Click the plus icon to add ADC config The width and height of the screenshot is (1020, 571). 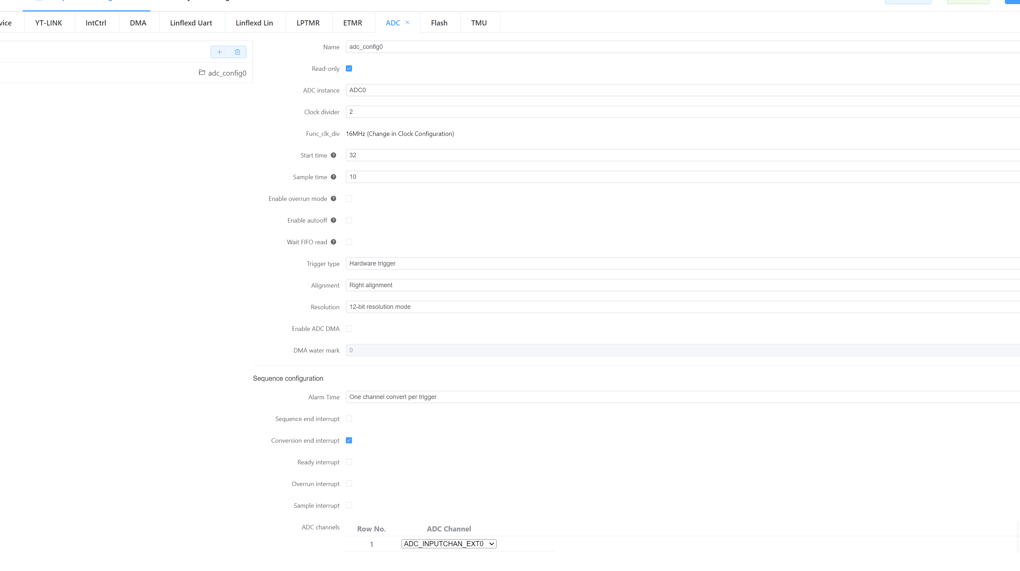coord(219,52)
